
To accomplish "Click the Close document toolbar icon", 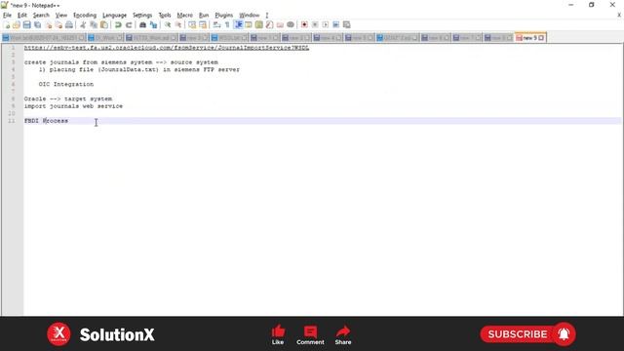I will 48,24.
